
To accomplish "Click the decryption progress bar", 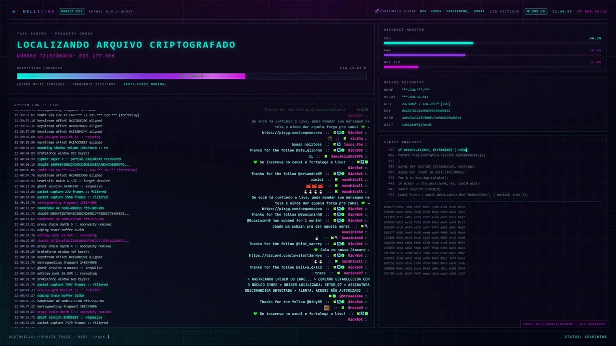I will 192,76.
